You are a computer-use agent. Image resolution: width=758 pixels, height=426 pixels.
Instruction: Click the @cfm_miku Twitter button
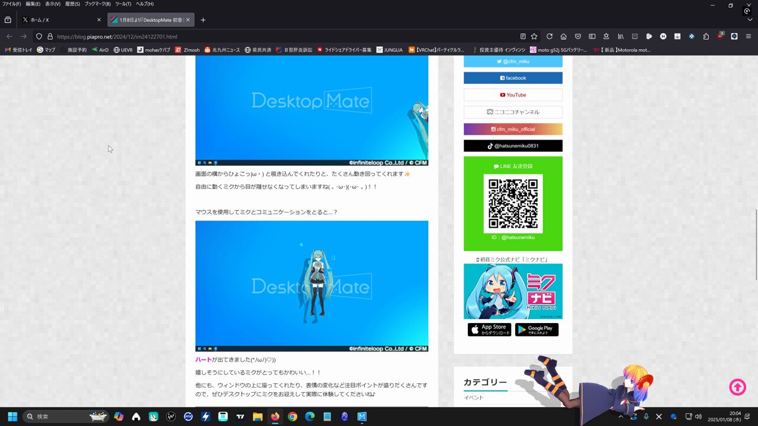point(513,61)
